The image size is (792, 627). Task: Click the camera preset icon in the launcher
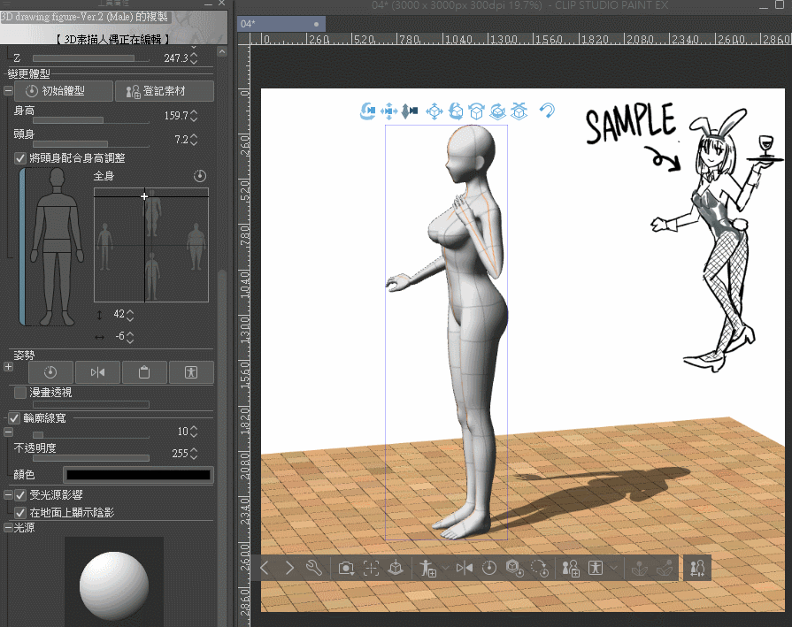tap(347, 569)
